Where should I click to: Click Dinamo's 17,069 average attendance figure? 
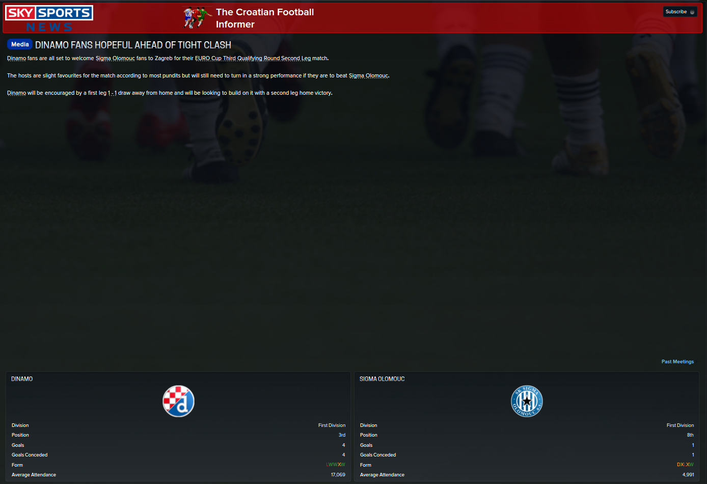[338, 475]
